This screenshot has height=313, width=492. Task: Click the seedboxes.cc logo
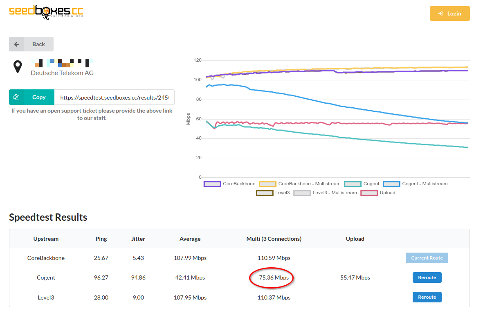pyautogui.click(x=46, y=12)
